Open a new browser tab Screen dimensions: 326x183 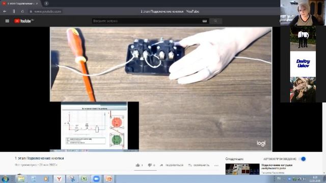[46, 4]
